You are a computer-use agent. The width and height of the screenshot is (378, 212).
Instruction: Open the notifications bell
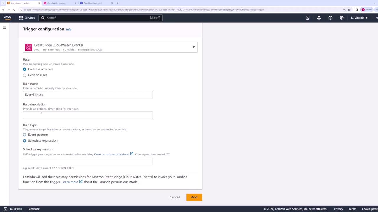[319, 18]
